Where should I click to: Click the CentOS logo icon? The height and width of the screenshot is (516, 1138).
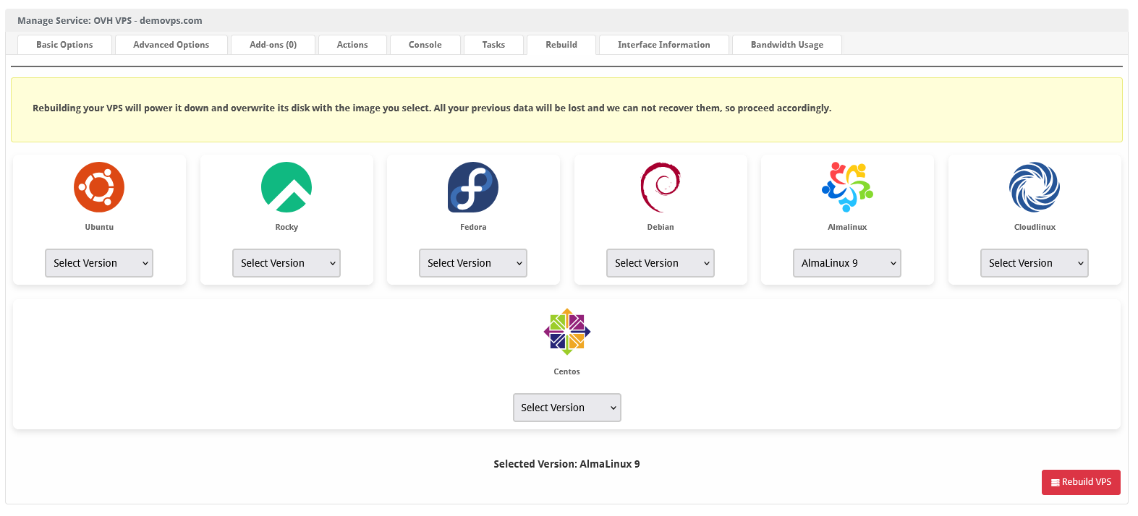pos(567,332)
